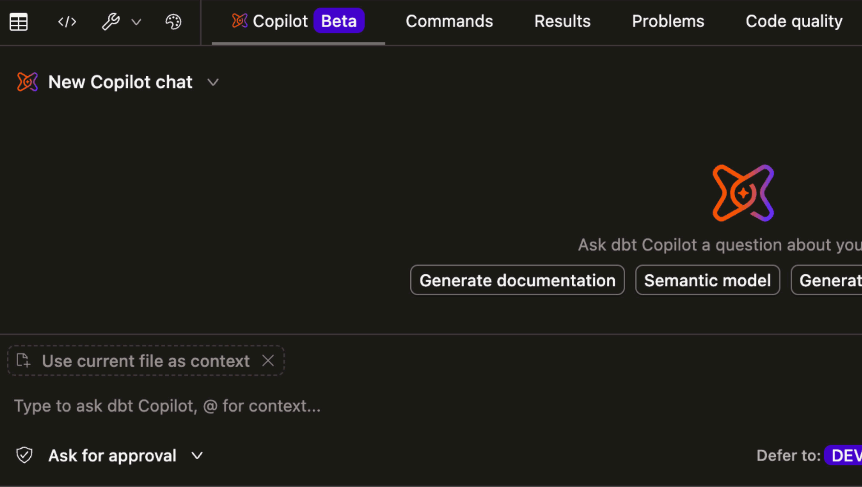The image size is (862, 487).
Task: Dismiss the Use current file as context chip
Action: [268, 361]
